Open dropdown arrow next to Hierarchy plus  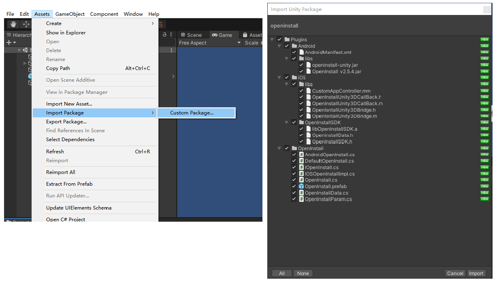pos(15,42)
